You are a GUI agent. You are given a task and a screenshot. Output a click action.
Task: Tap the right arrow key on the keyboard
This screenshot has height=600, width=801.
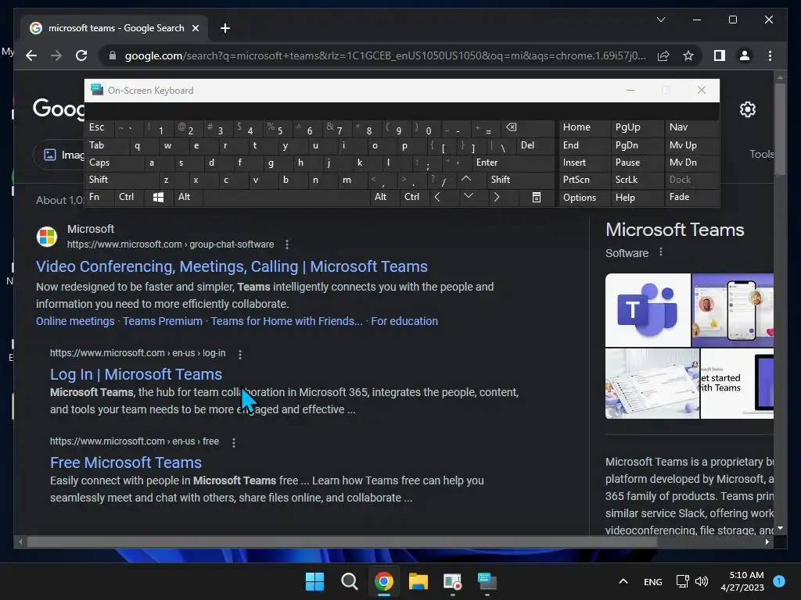(x=497, y=197)
